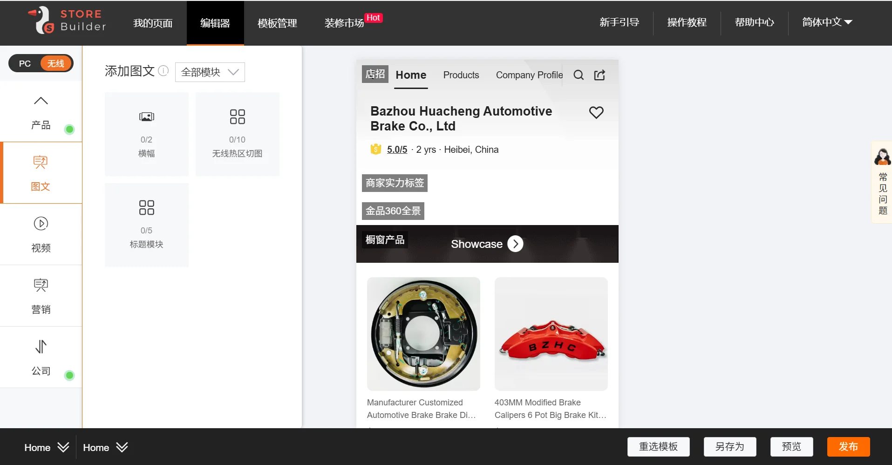Click the Showcase arrow circle button
This screenshot has height=465, width=892.
515,244
